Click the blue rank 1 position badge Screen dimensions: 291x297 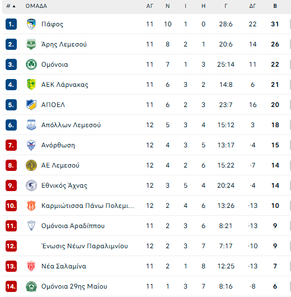(11, 24)
